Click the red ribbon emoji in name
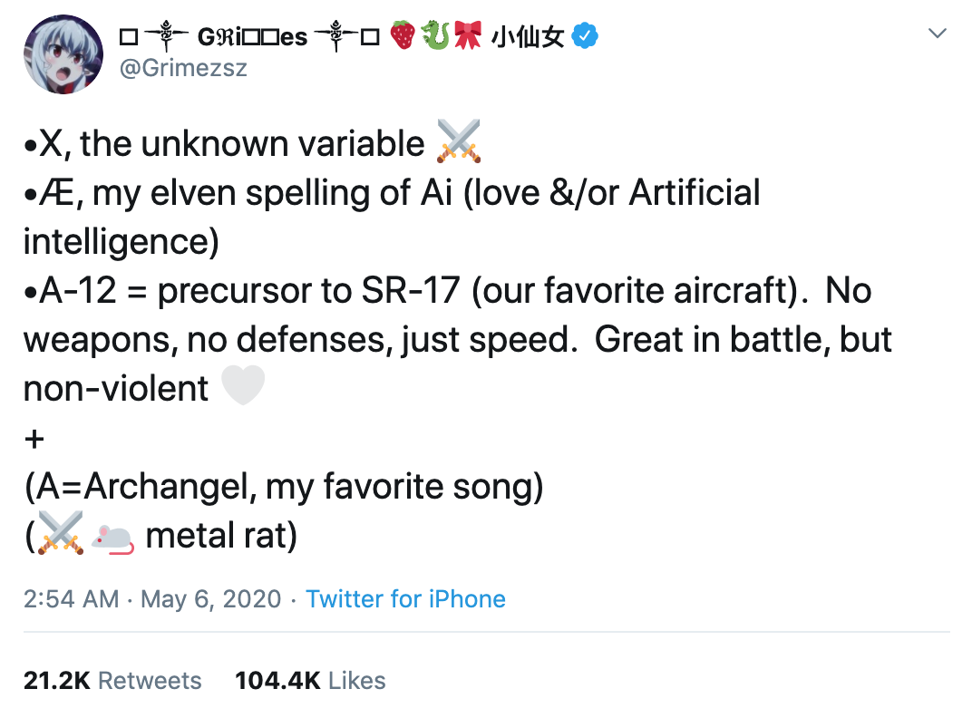This screenshot has width=972, height=718. [468, 36]
